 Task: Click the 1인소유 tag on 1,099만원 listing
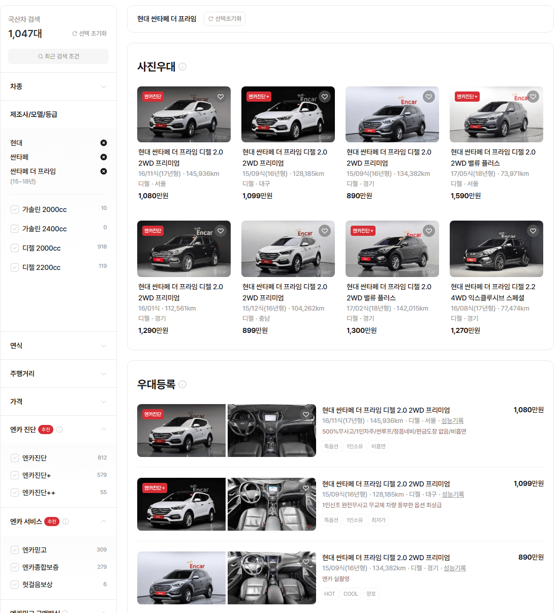355,520
